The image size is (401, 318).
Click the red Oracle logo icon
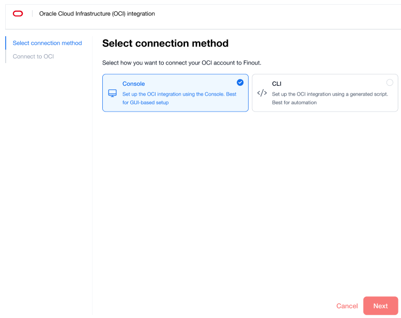tap(18, 14)
